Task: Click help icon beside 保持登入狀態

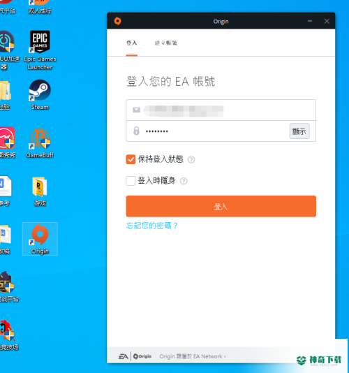Action: click(191, 159)
